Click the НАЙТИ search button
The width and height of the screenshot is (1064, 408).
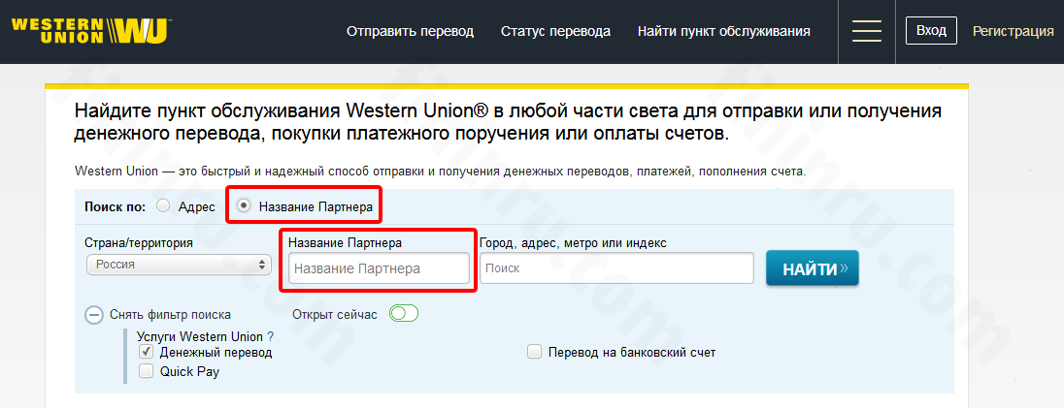813,268
